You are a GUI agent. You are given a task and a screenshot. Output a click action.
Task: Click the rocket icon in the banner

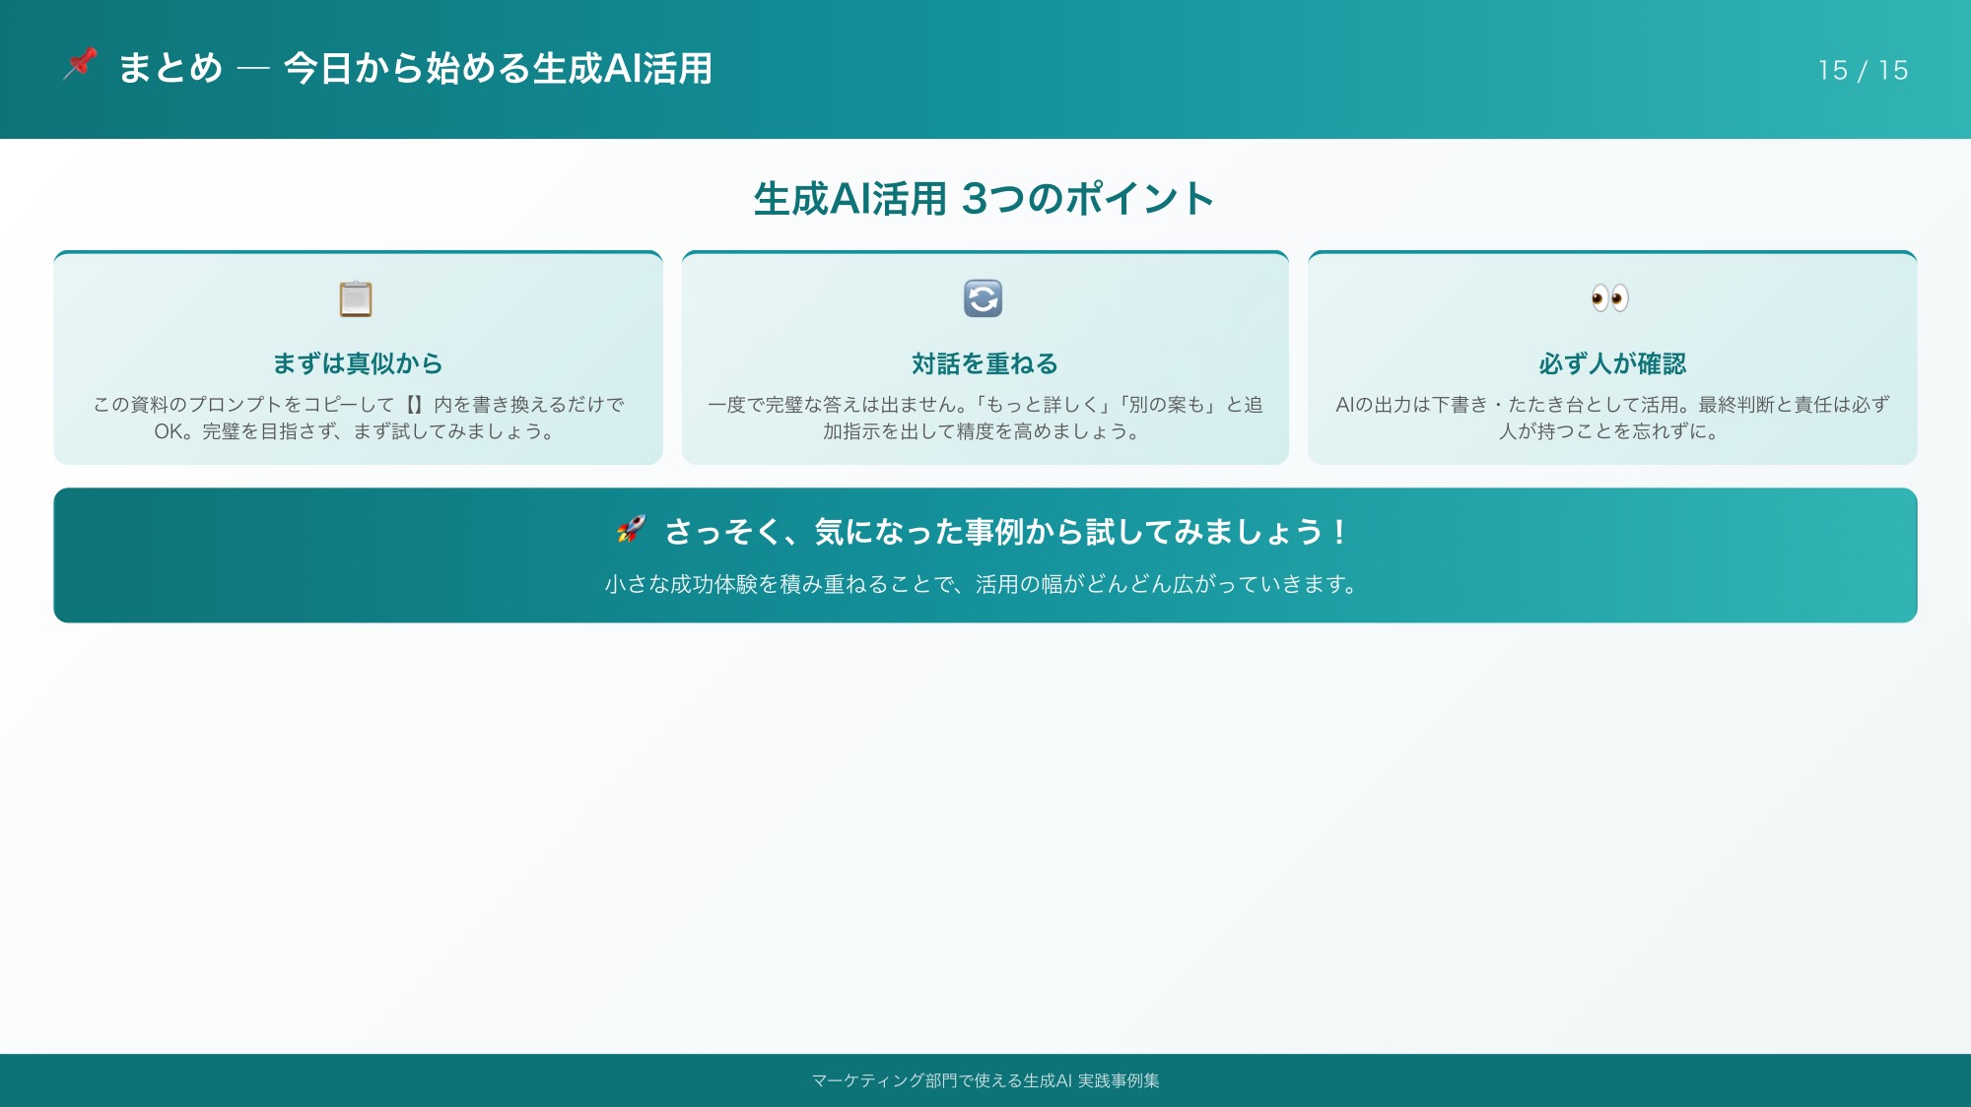point(631,530)
